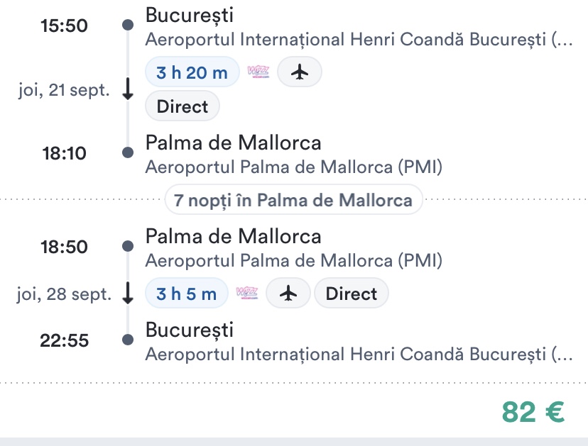Click Aeroportul Palma de Mallorca (PMI) under 18:10 arrival

(x=293, y=167)
